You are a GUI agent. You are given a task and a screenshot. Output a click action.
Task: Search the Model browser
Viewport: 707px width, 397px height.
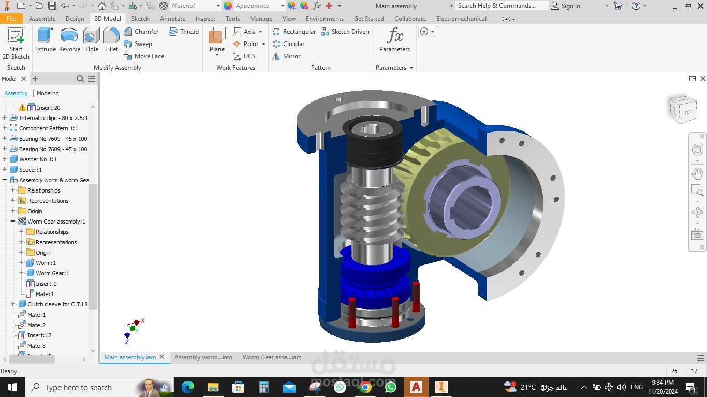pyautogui.click(x=80, y=79)
